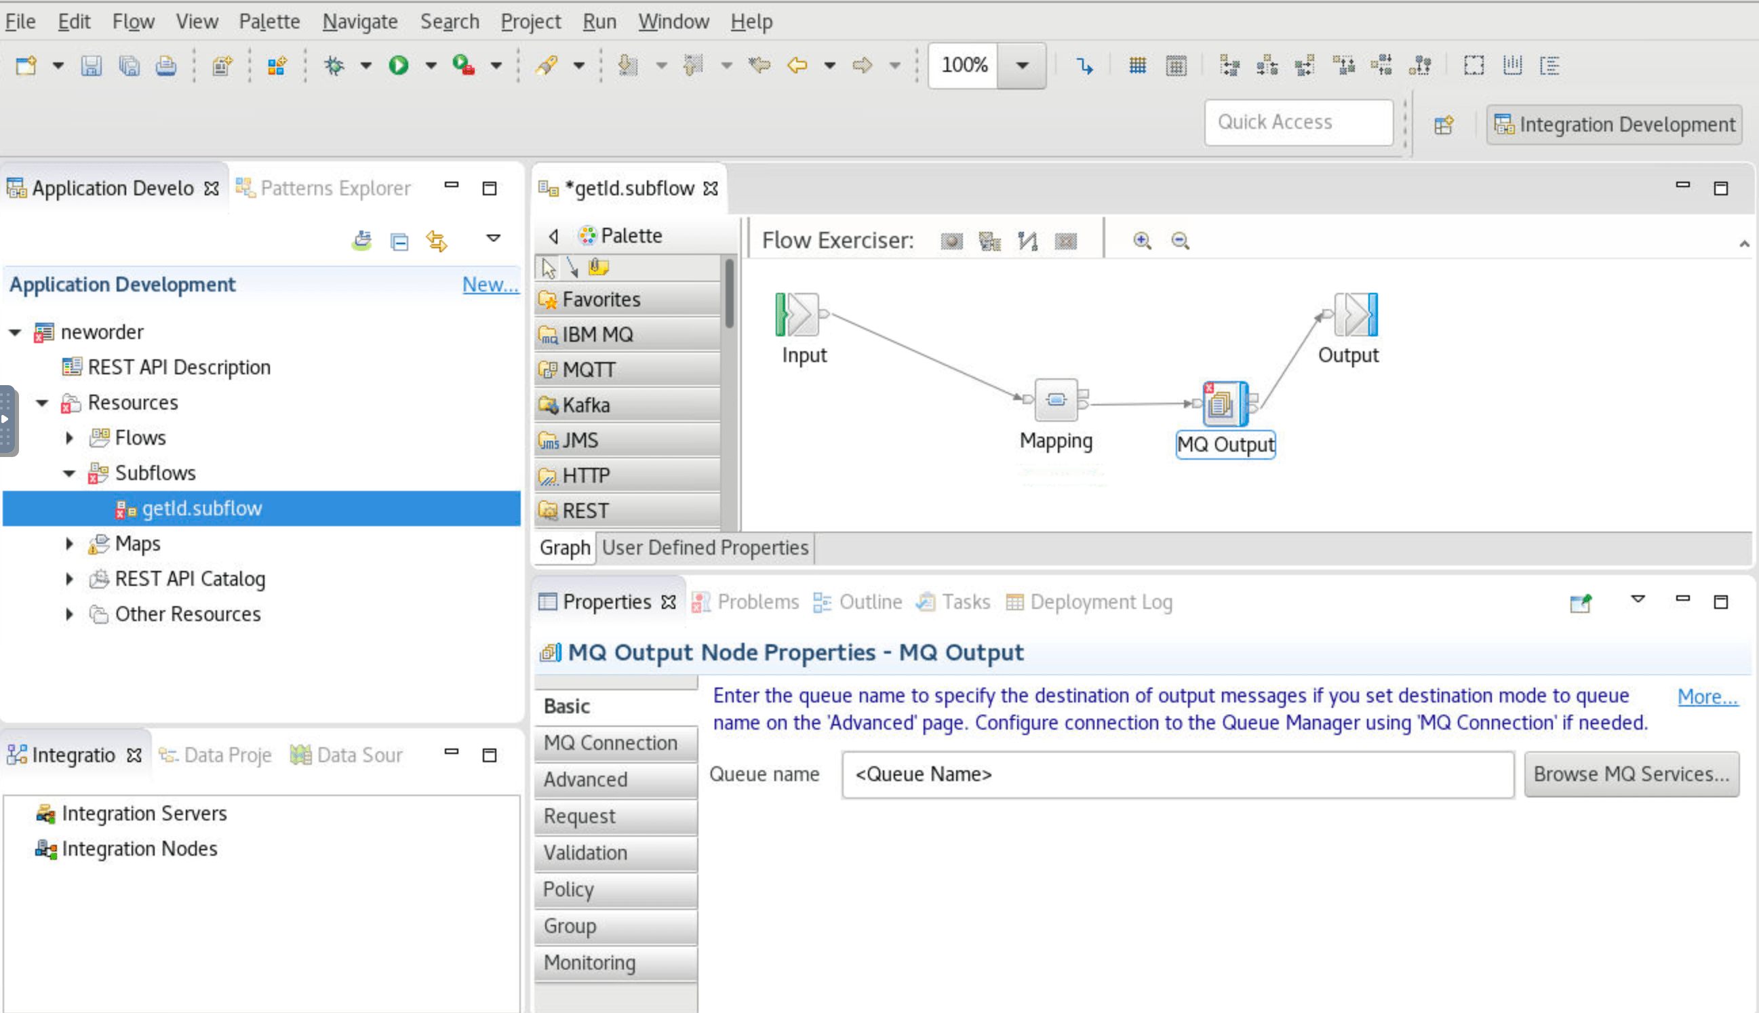
Task: Expand the Flows tree item
Action: (x=69, y=437)
